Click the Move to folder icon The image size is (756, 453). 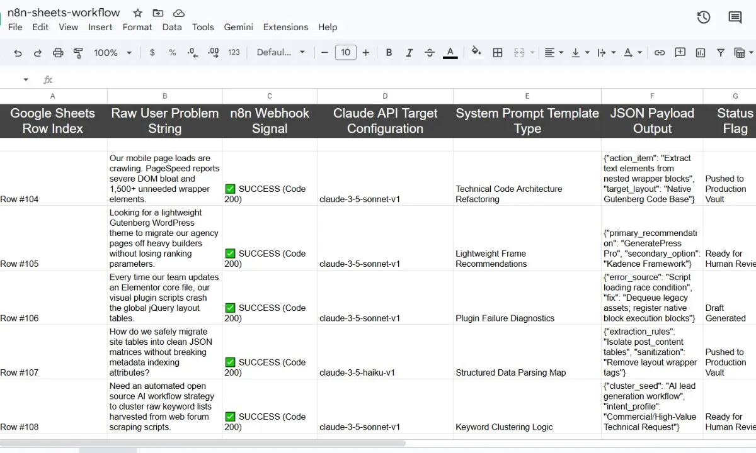[x=158, y=13]
